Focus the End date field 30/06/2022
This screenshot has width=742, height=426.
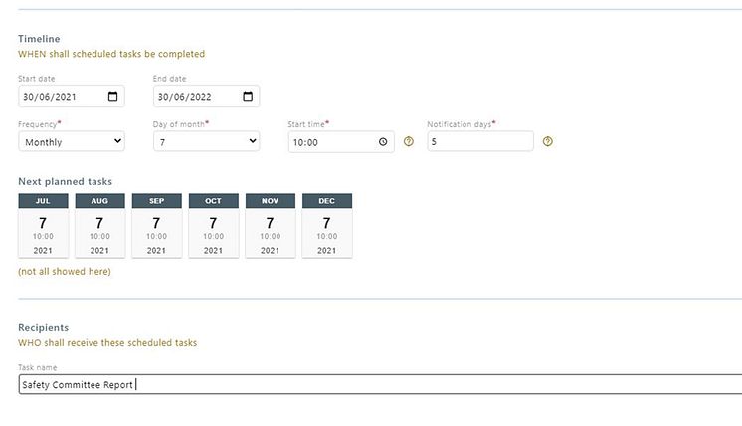pyautogui.click(x=206, y=97)
